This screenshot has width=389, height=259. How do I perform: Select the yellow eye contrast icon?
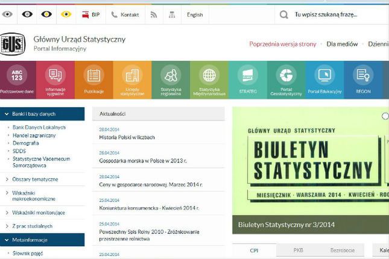[66, 14]
